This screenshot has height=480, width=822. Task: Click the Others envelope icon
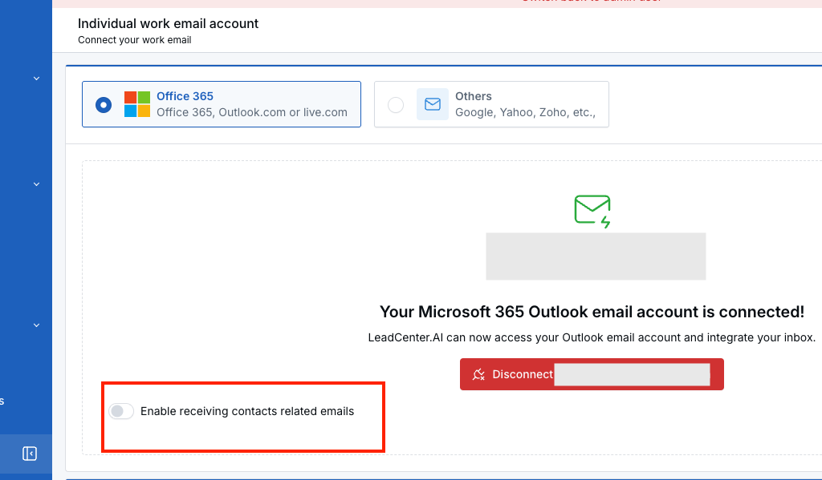tap(433, 104)
